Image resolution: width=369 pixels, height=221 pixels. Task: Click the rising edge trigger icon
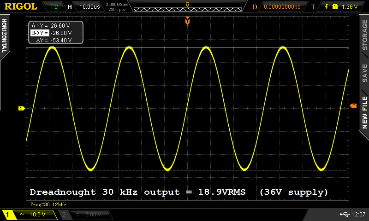pos(327,7)
